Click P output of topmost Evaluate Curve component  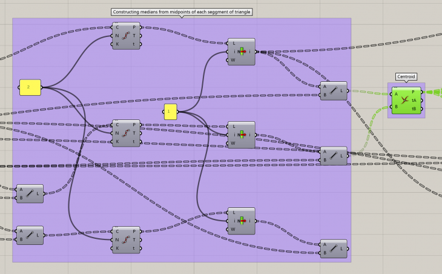click(134, 27)
